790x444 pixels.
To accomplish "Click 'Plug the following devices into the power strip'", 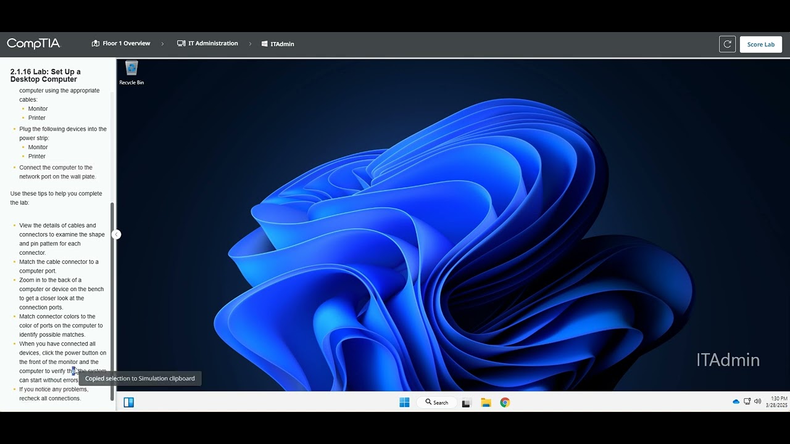I will click(63, 134).
